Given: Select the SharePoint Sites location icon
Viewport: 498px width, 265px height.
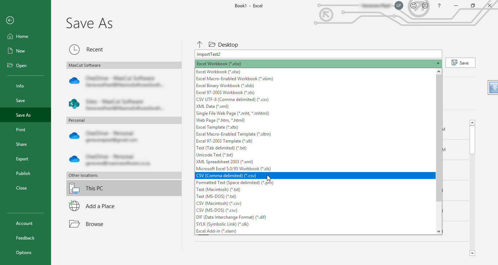Looking at the screenshot, I should point(74,104).
